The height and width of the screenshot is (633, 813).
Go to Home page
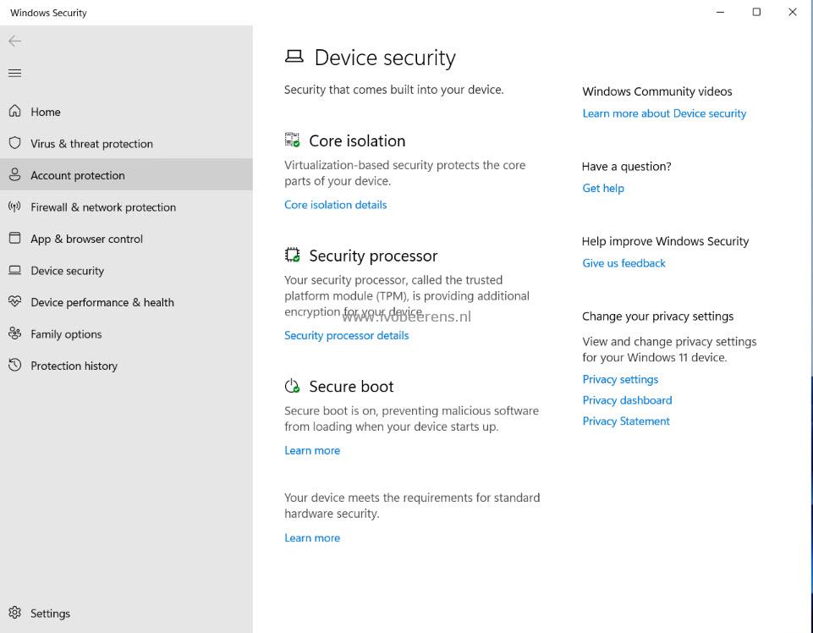click(x=45, y=112)
